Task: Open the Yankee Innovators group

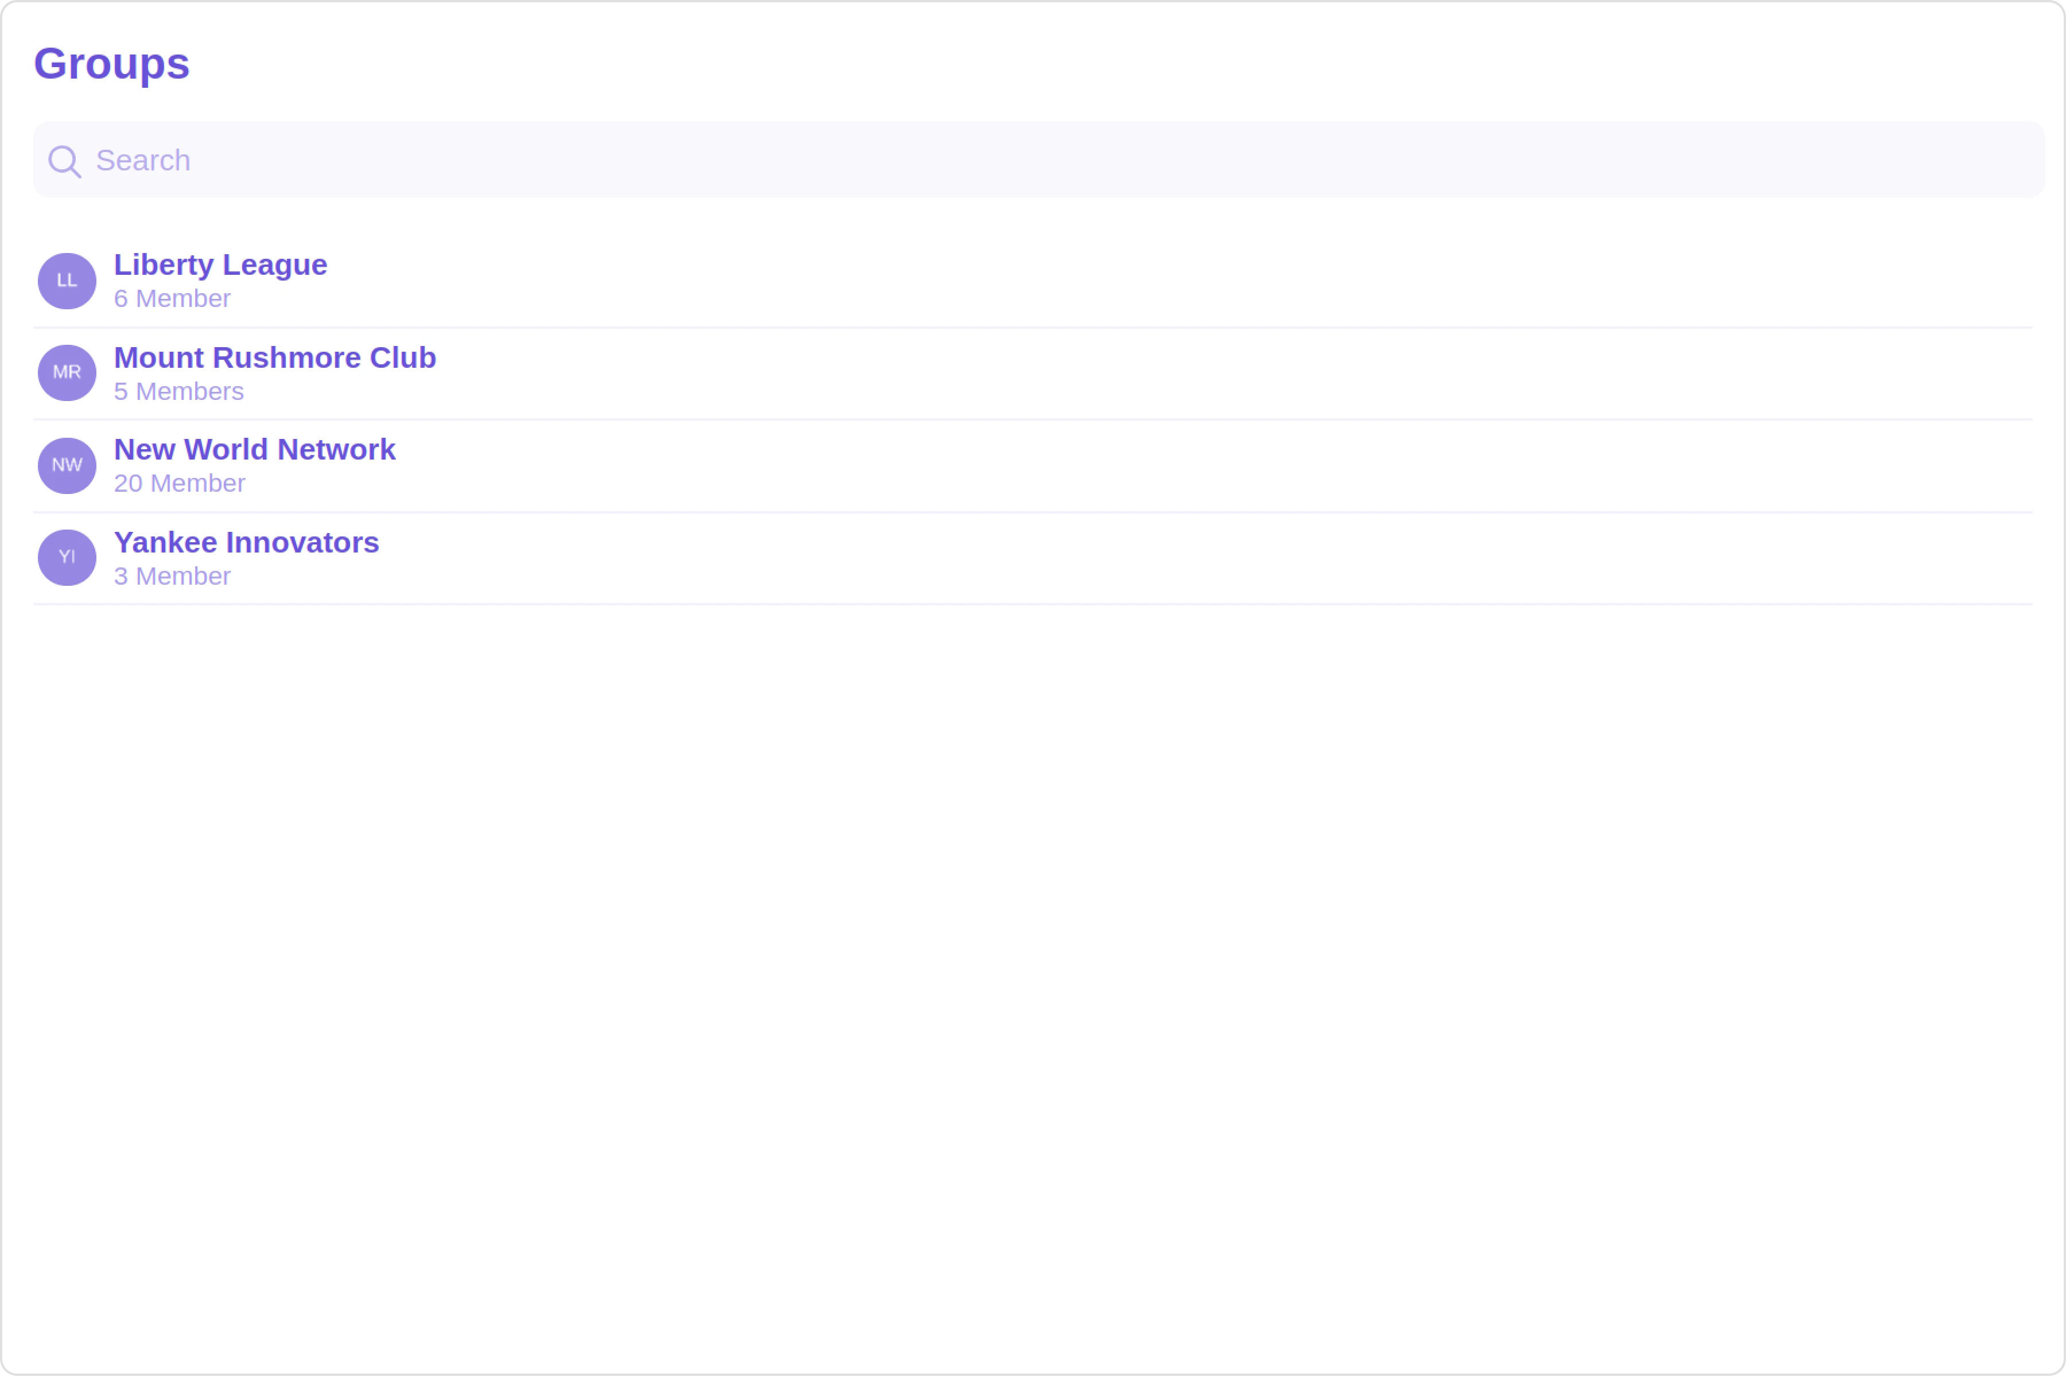Action: (247, 543)
